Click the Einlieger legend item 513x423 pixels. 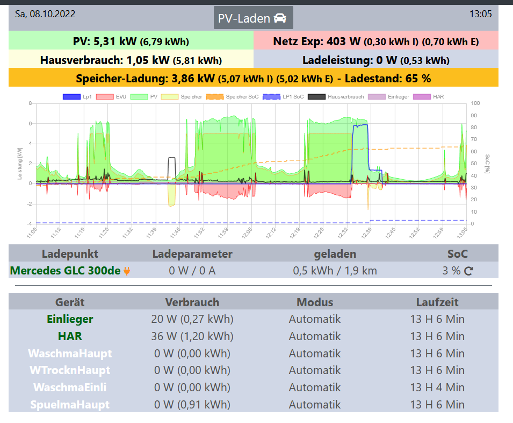pos(390,97)
